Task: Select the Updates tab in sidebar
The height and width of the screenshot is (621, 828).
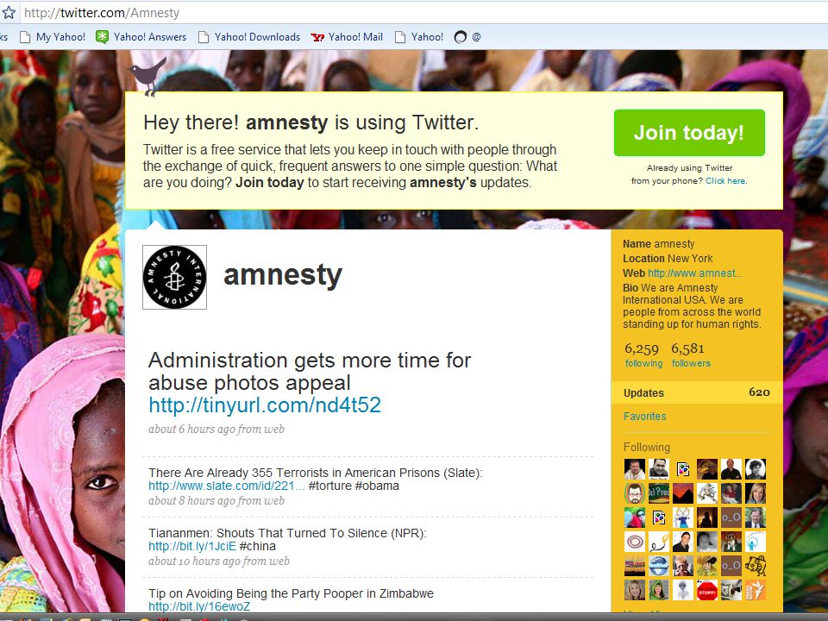Action: coord(697,392)
